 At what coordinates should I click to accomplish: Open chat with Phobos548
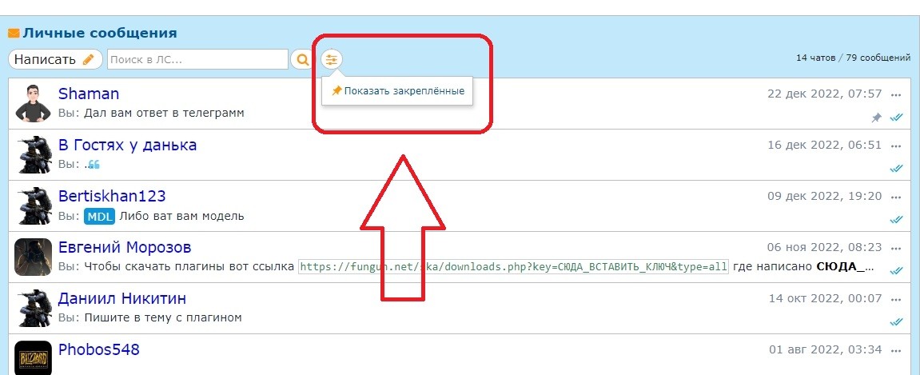[x=99, y=349]
